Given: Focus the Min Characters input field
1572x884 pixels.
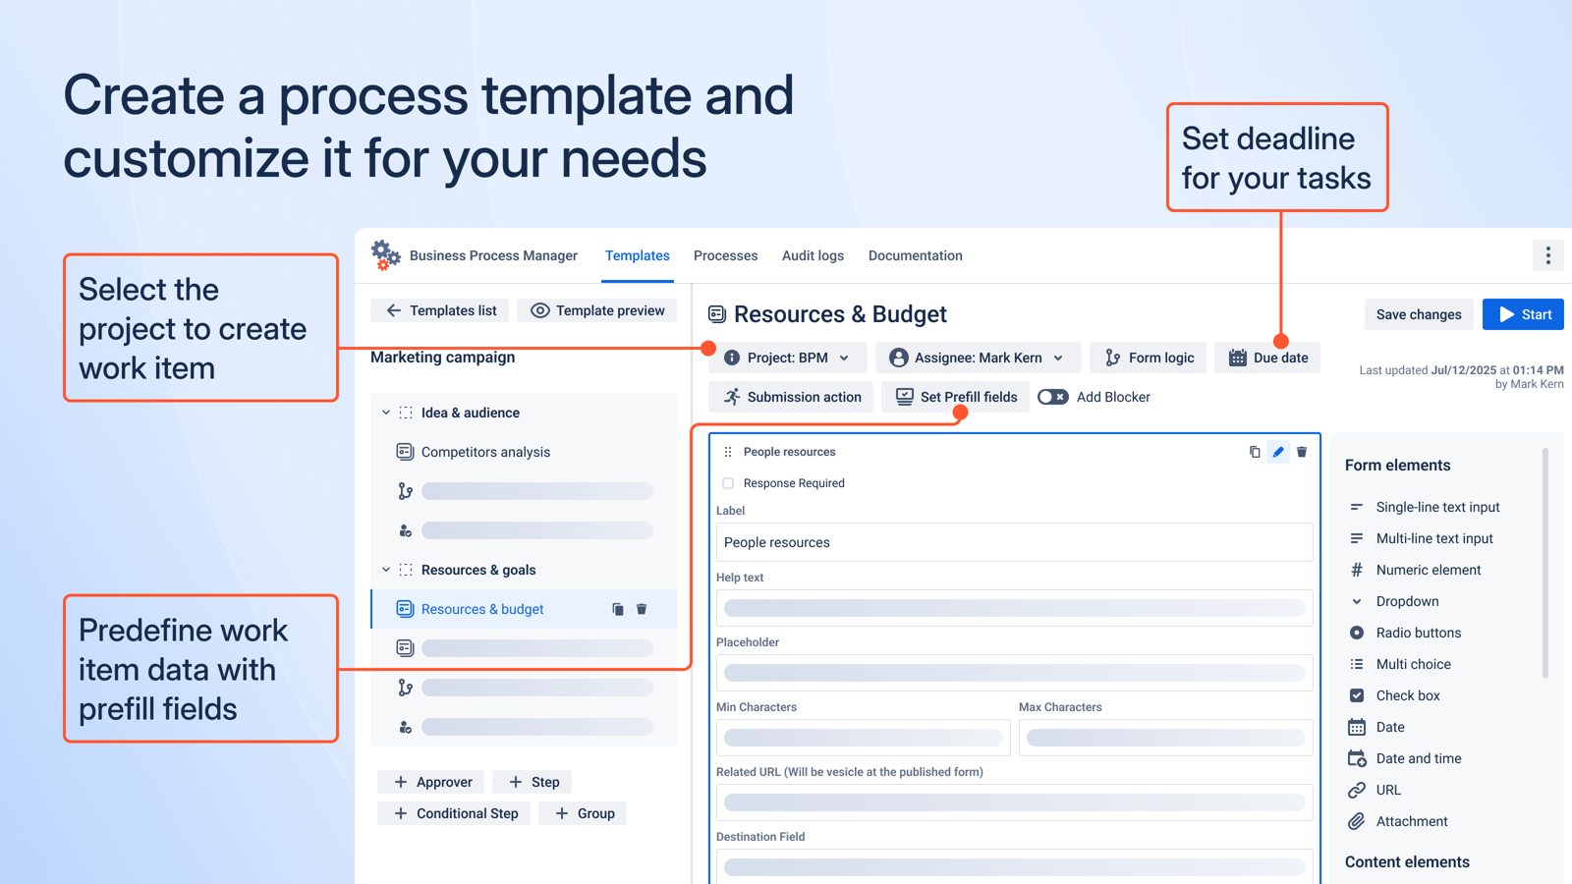Looking at the screenshot, I should [864, 738].
